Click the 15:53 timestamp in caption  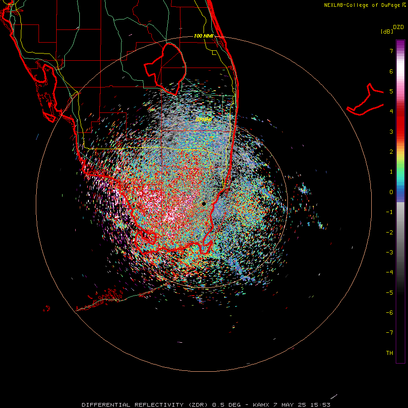[x=321, y=405]
